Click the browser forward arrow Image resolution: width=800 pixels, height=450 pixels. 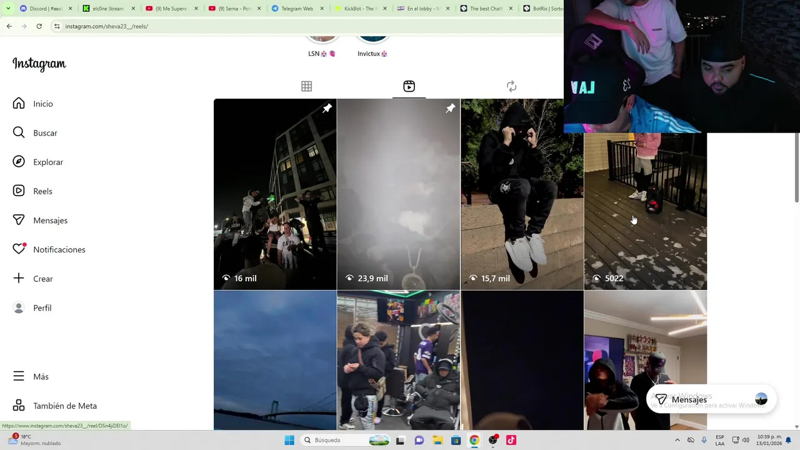tap(24, 26)
